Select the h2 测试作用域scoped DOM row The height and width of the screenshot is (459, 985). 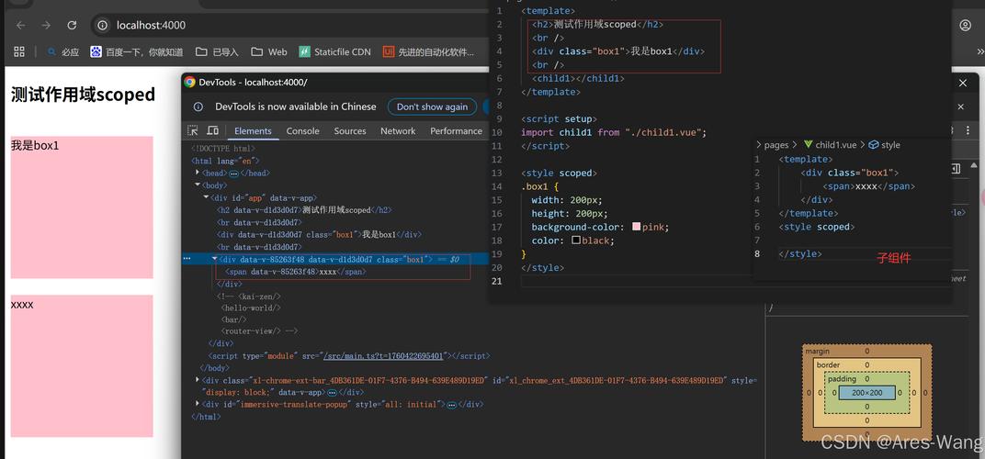click(303, 209)
